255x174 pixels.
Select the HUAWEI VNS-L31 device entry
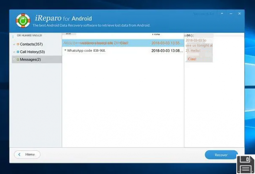coord(29,35)
